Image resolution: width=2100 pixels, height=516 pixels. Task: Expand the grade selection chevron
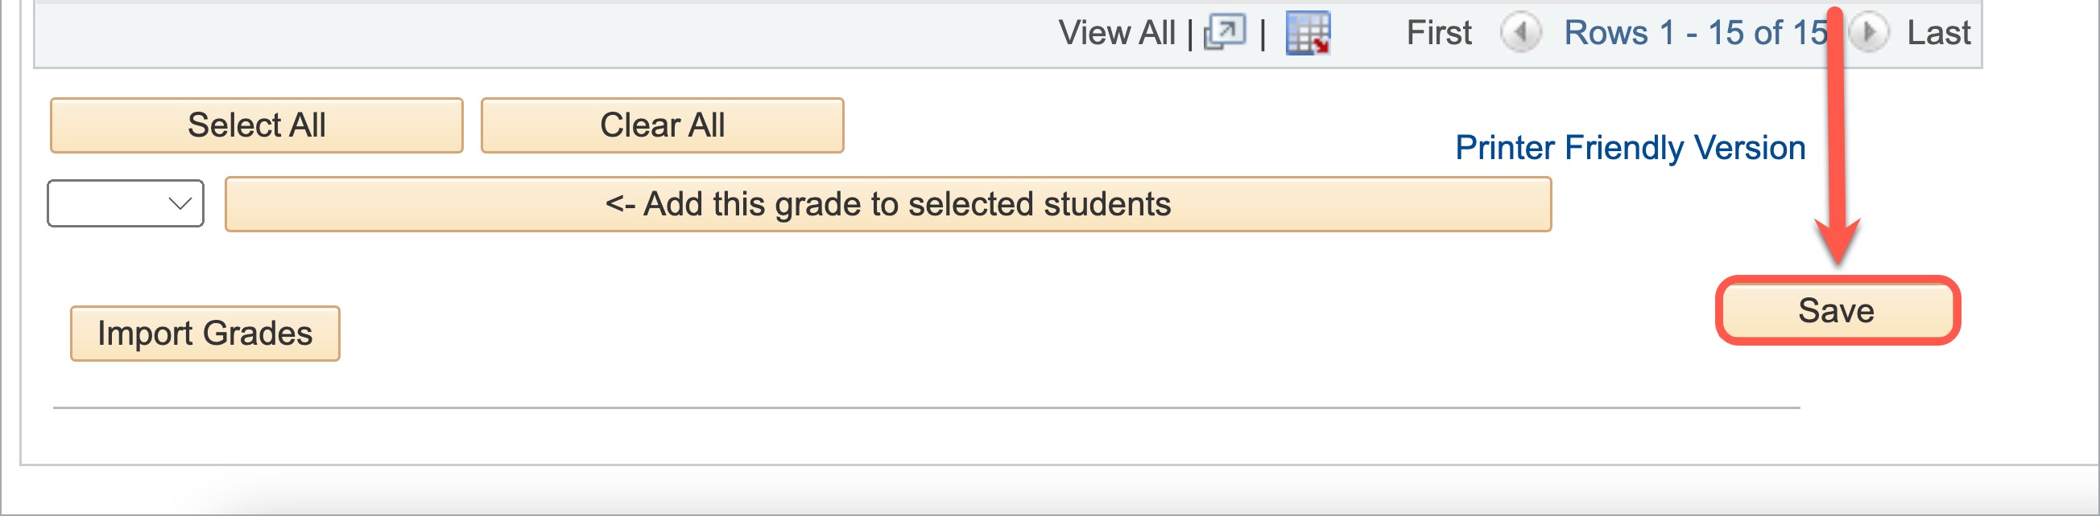click(x=180, y=203)
